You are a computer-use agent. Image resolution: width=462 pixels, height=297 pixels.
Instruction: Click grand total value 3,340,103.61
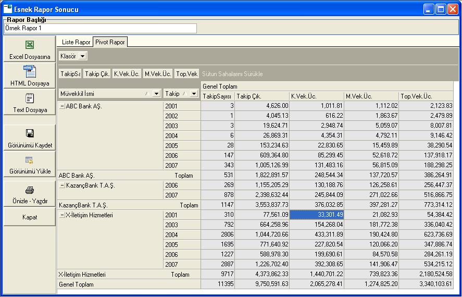[426, 284]
